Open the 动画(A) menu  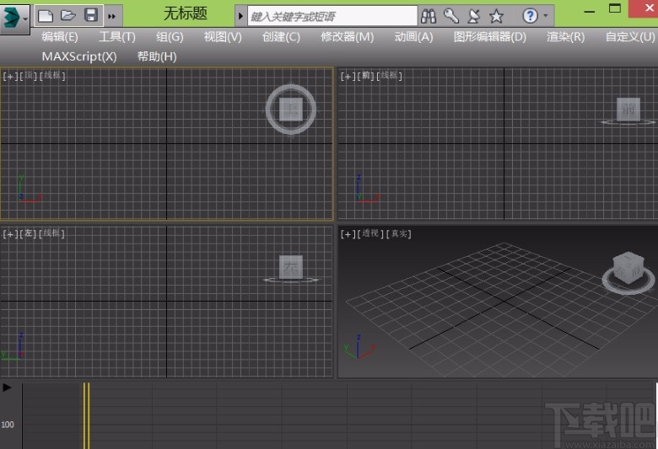coord(413,37)
